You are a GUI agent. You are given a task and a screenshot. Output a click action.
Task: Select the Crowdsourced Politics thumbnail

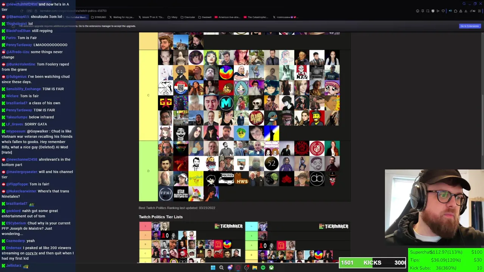click(226, 178)
